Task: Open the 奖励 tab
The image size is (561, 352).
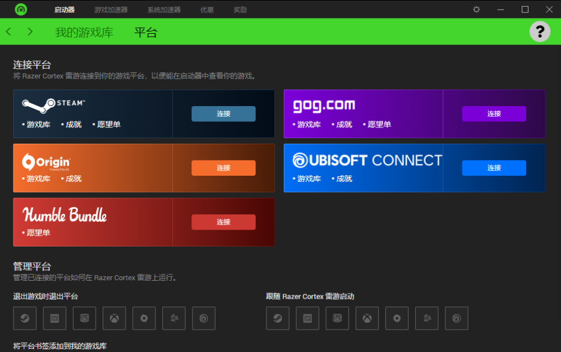Action: click(x=240, y=10)
